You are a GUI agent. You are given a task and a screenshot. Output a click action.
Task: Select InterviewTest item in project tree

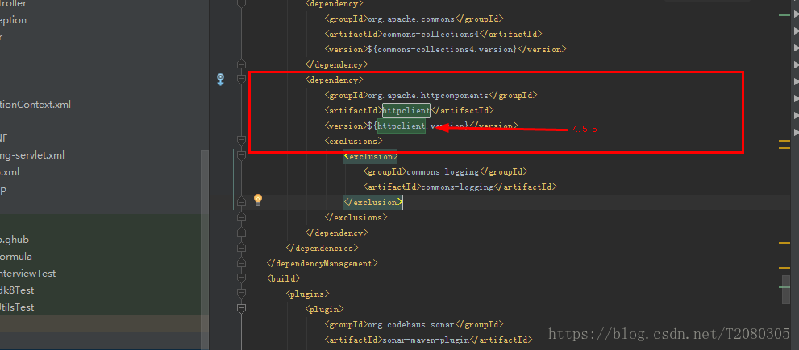(28, 274)
